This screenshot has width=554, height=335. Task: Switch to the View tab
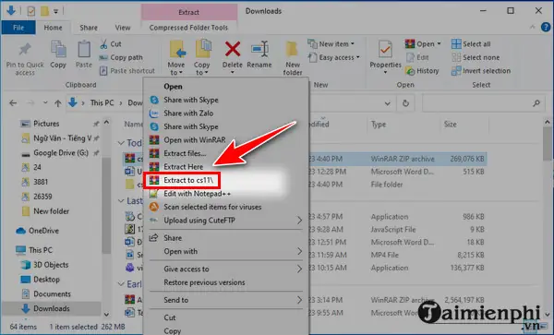pos(123,28)
